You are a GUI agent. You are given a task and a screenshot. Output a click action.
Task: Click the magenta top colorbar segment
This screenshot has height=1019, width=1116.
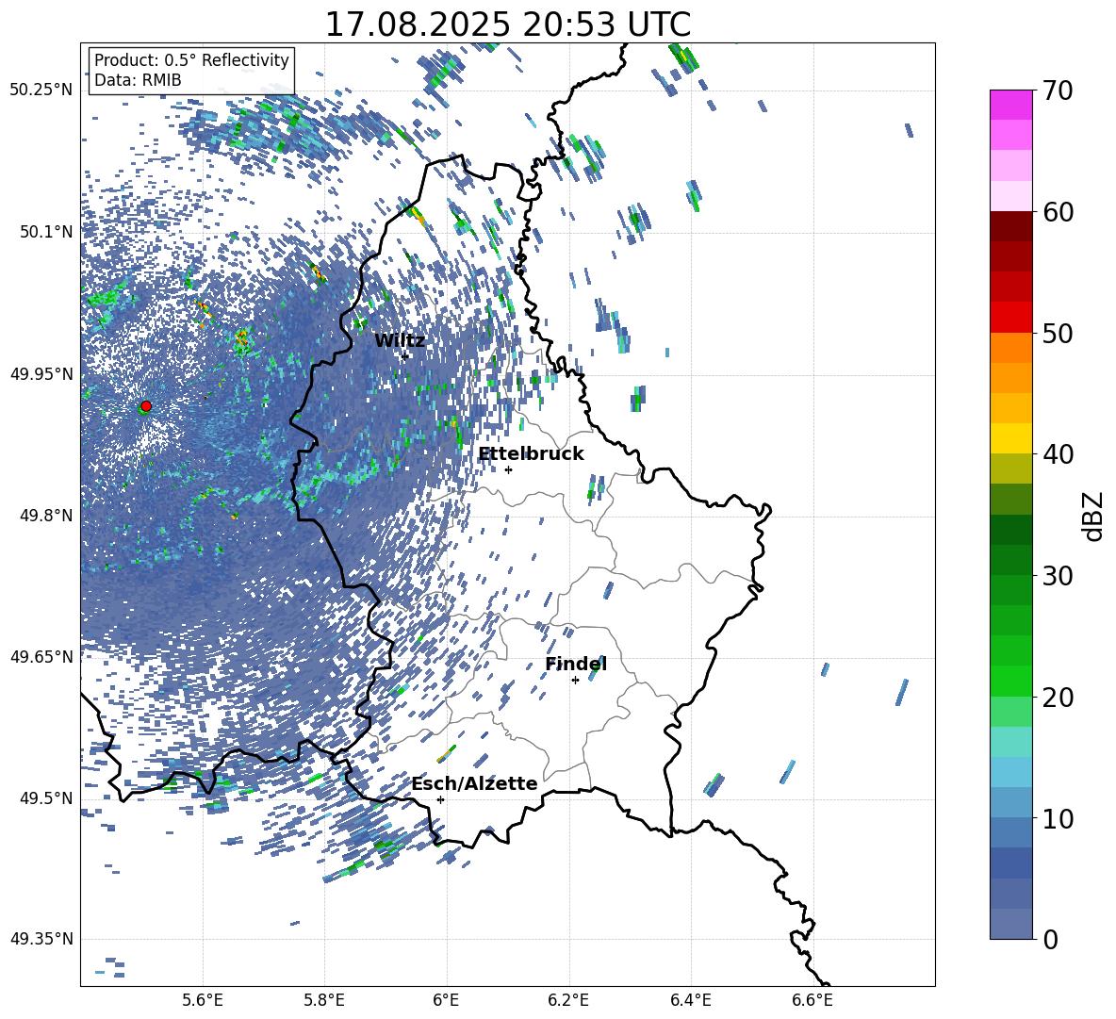point(1010,105)
